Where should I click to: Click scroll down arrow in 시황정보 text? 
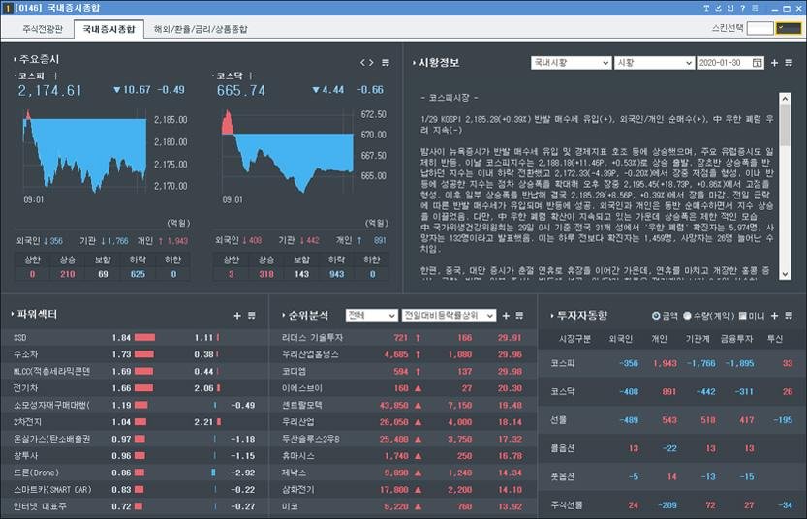[785, 275]
